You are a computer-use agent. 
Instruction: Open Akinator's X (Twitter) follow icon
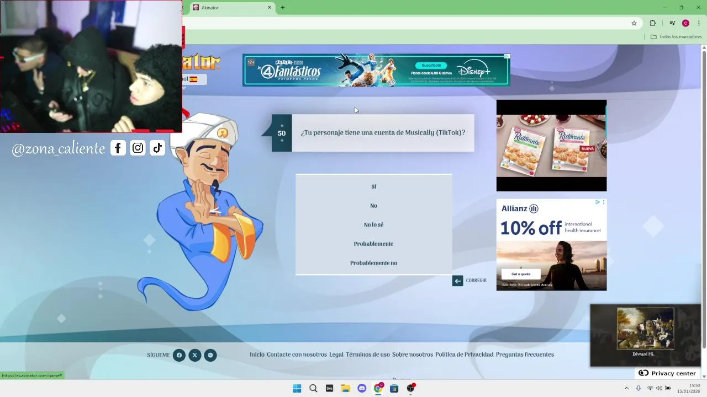click(x=194, y=355)
